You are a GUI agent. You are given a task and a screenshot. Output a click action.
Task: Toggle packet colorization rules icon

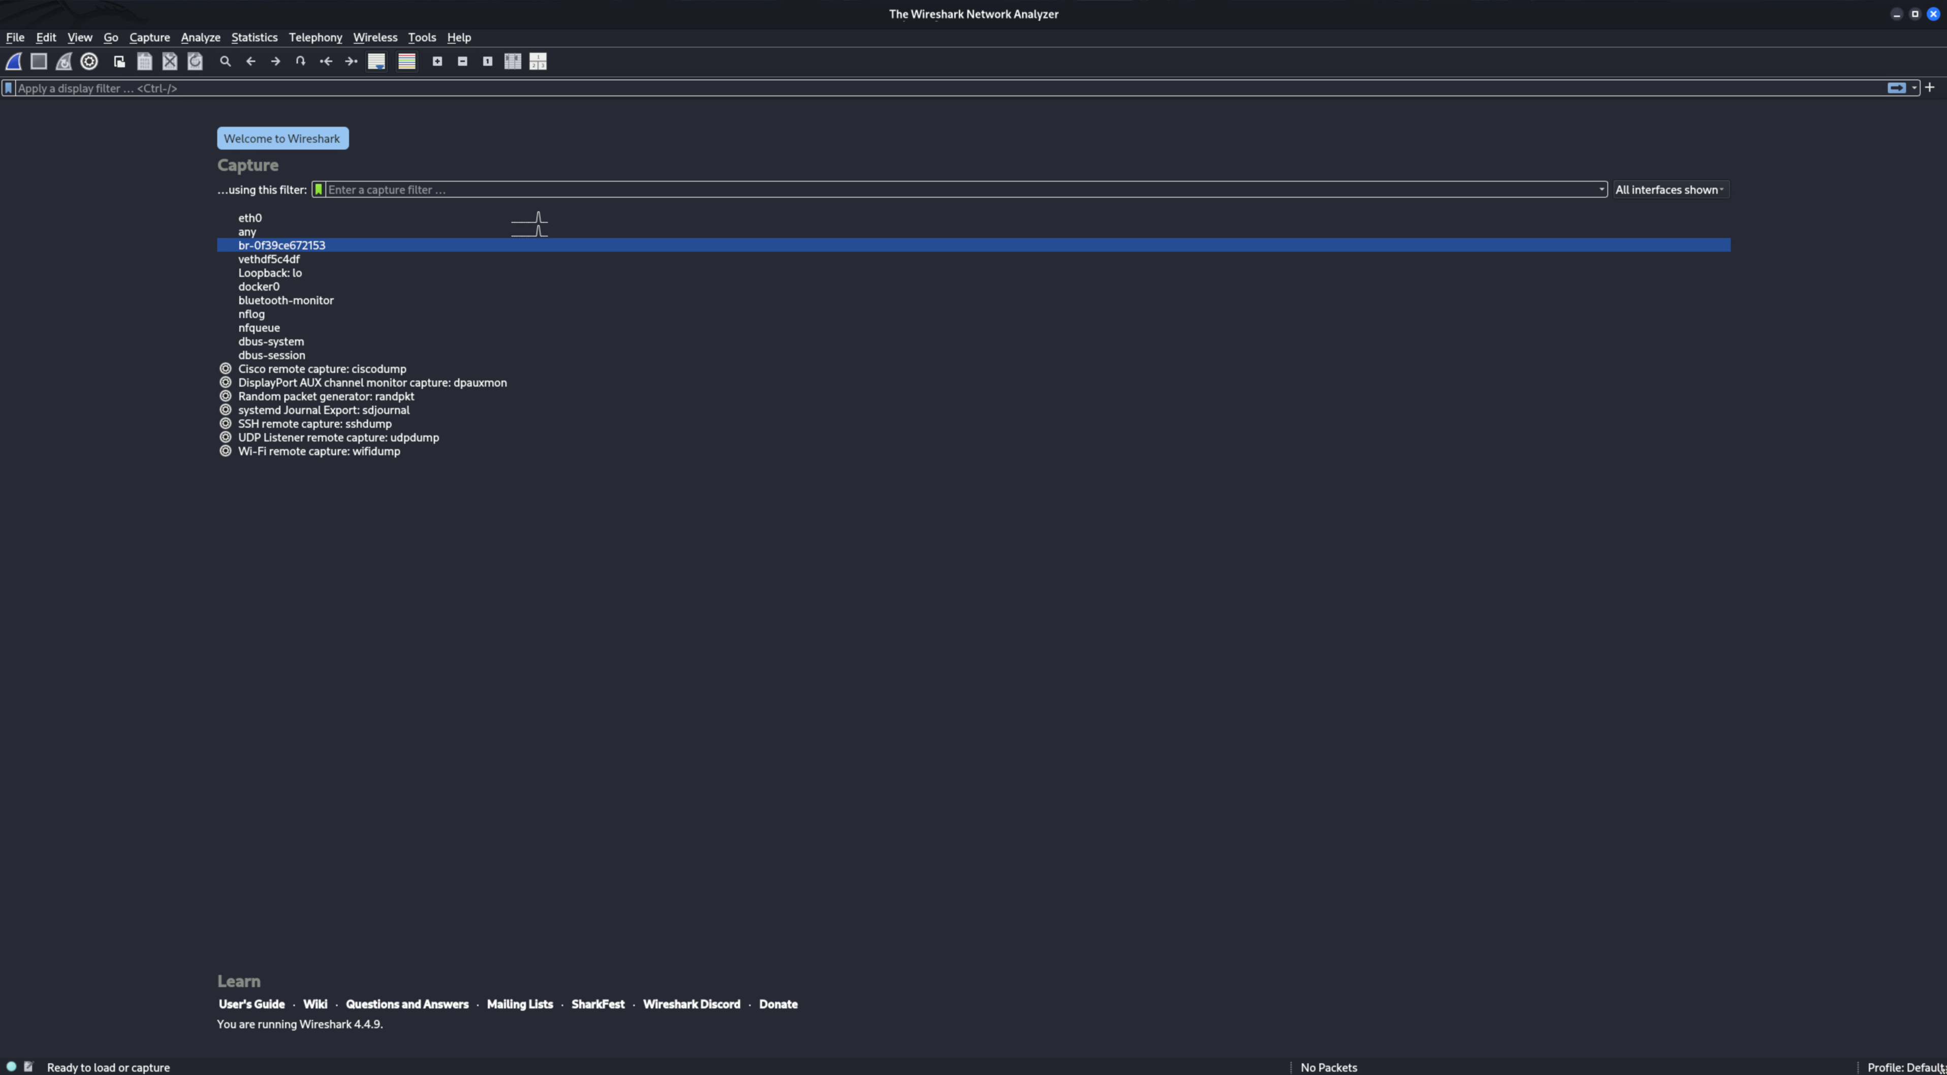[406, 61]
